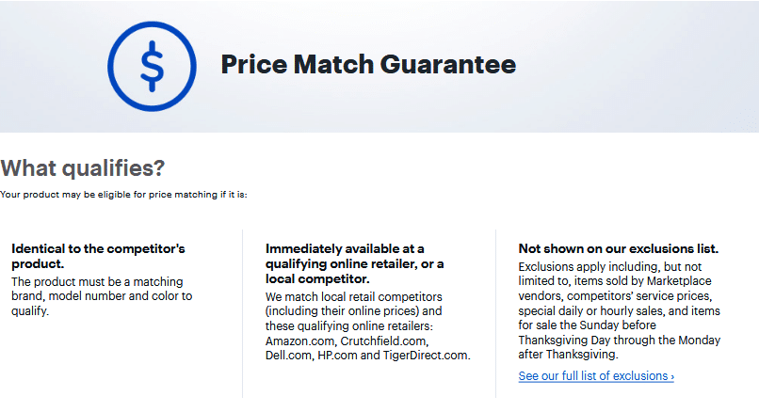This screenshot has width=759, height=412.
Task: Click the Amazon.com retailer name
Action: tap(300, 341)
